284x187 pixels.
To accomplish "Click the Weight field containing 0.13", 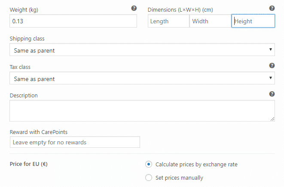I will click(73, 21).
